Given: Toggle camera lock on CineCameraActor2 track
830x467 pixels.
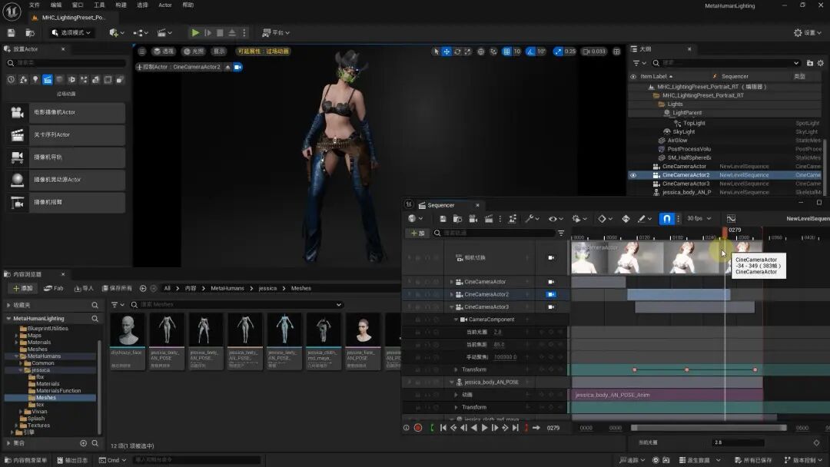Looking at the screenshot, I should tap(550, 294).
